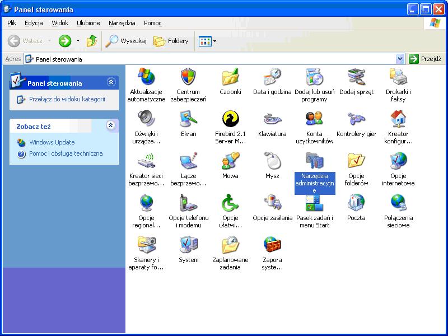The image size is (448, 336).
Task: Open the Narzędzia menu
Action: (x=122, y=23)
